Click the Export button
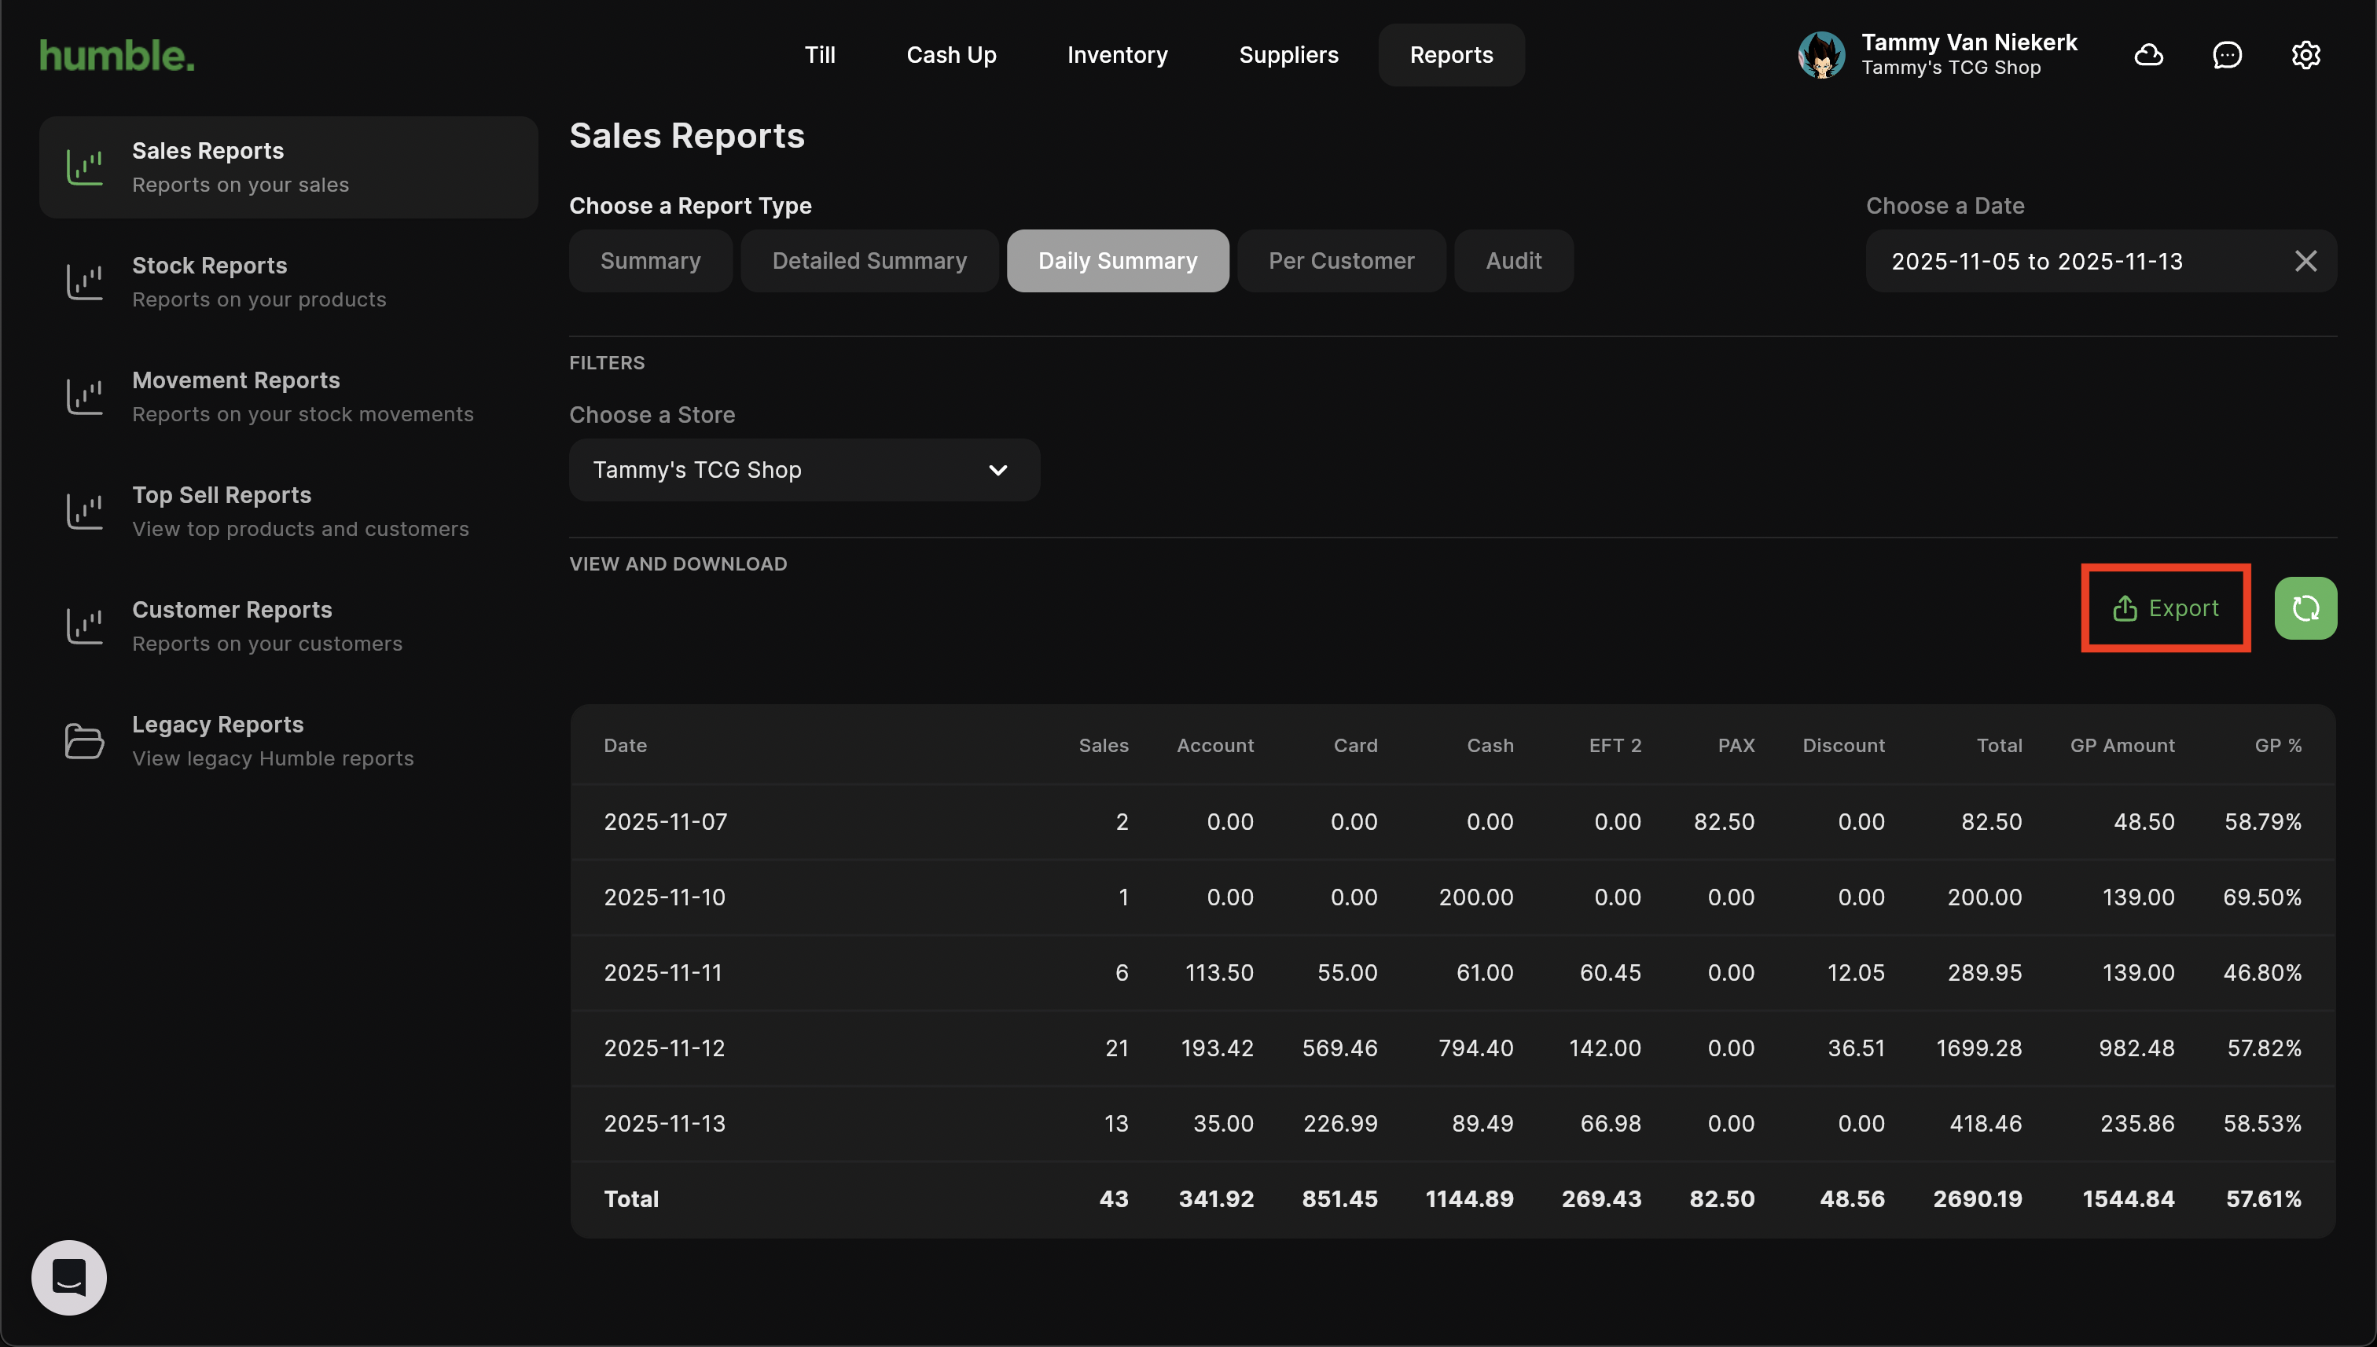Image resolution: width=2377 pixels, height=1347 pixels. click(2165, 609)
